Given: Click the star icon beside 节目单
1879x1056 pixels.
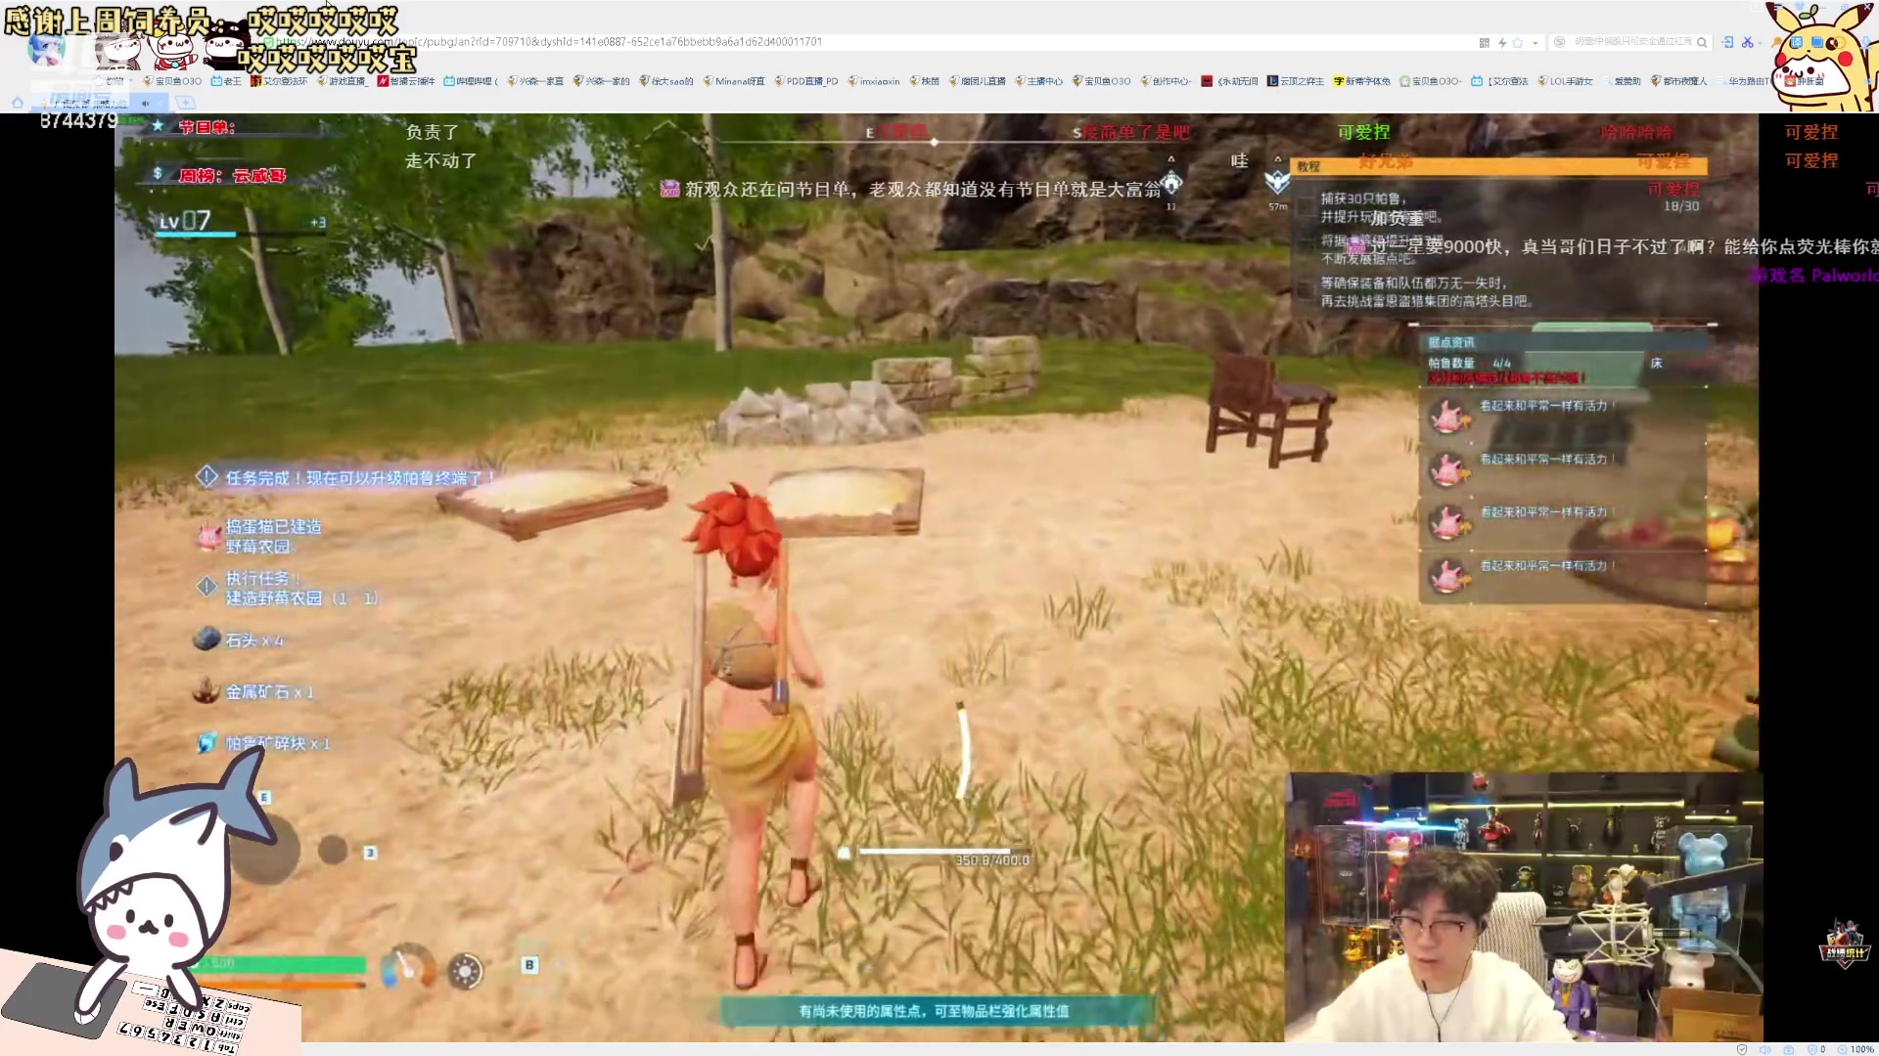Looking at the screenshot, I should [x=158, y=126].
